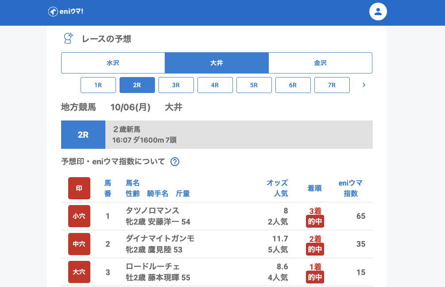Click the 小穴 prediction mark badge
445x287 pixels.
(79, 216)
